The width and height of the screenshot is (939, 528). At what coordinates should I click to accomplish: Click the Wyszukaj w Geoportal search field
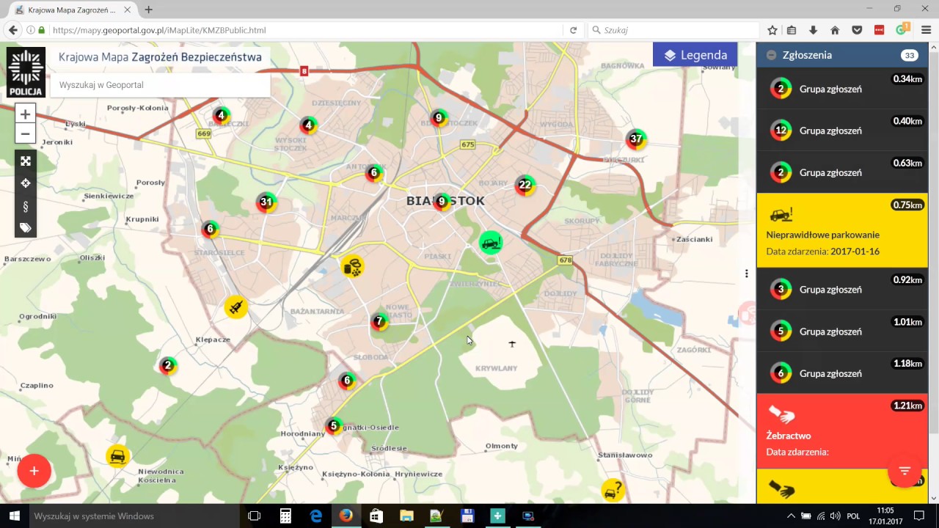(x=161, y=85)
